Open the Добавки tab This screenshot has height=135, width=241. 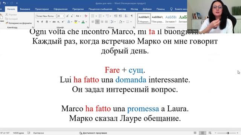pos(147,9)
